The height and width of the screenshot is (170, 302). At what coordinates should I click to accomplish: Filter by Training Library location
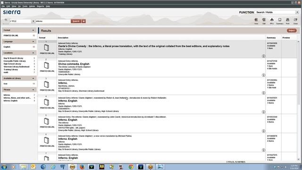10,69
